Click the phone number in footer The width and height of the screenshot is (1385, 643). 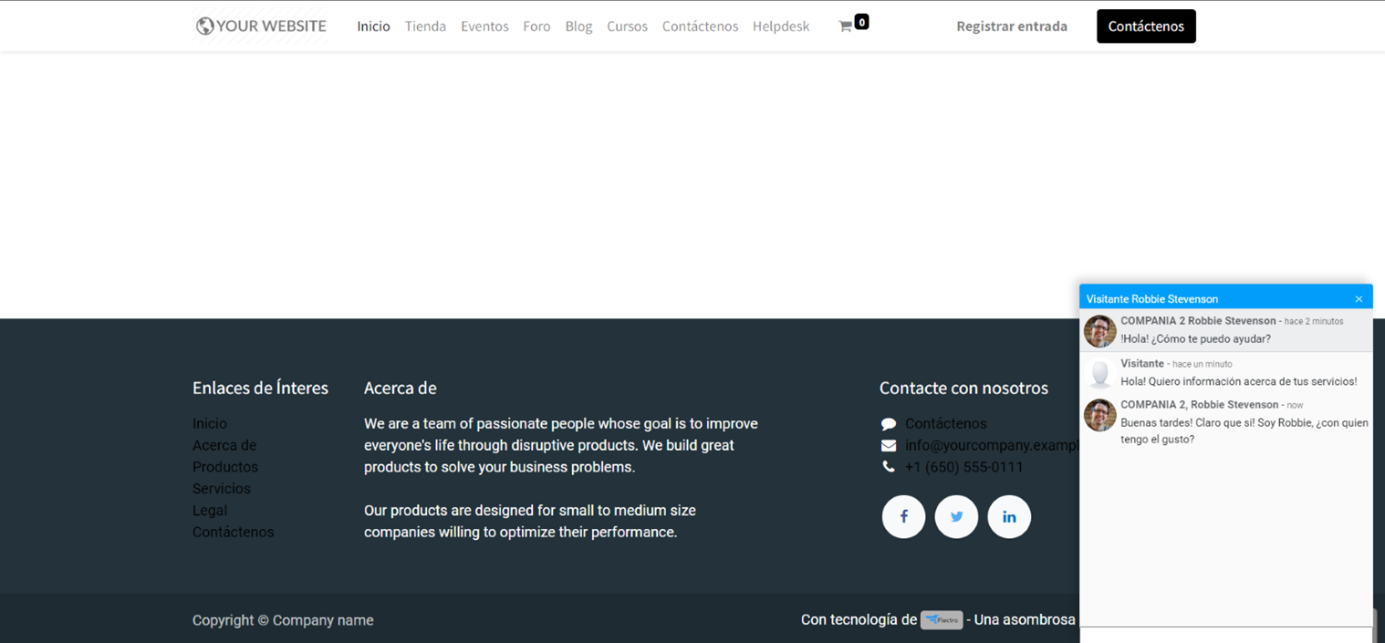[x=963, y=467]
